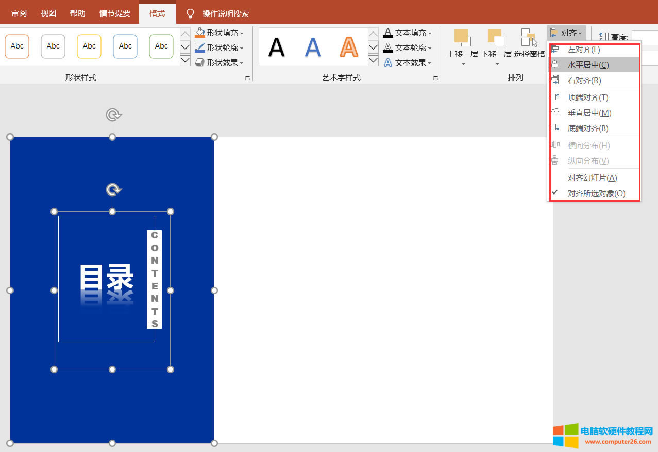Click the 下移一层 send backward icon

pos(496,38)
